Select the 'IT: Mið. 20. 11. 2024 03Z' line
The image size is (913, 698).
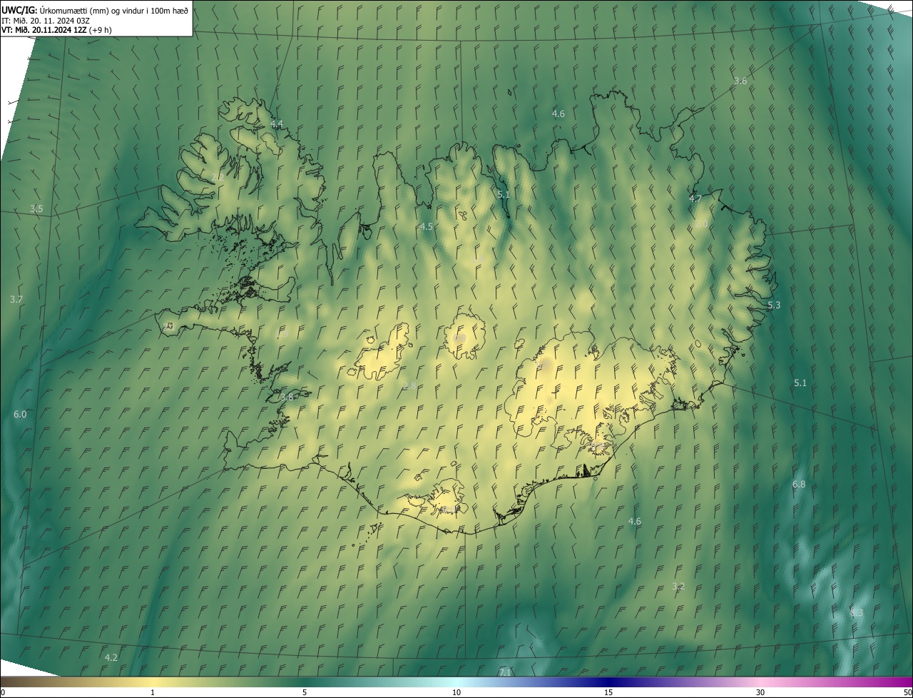point(45,20)
